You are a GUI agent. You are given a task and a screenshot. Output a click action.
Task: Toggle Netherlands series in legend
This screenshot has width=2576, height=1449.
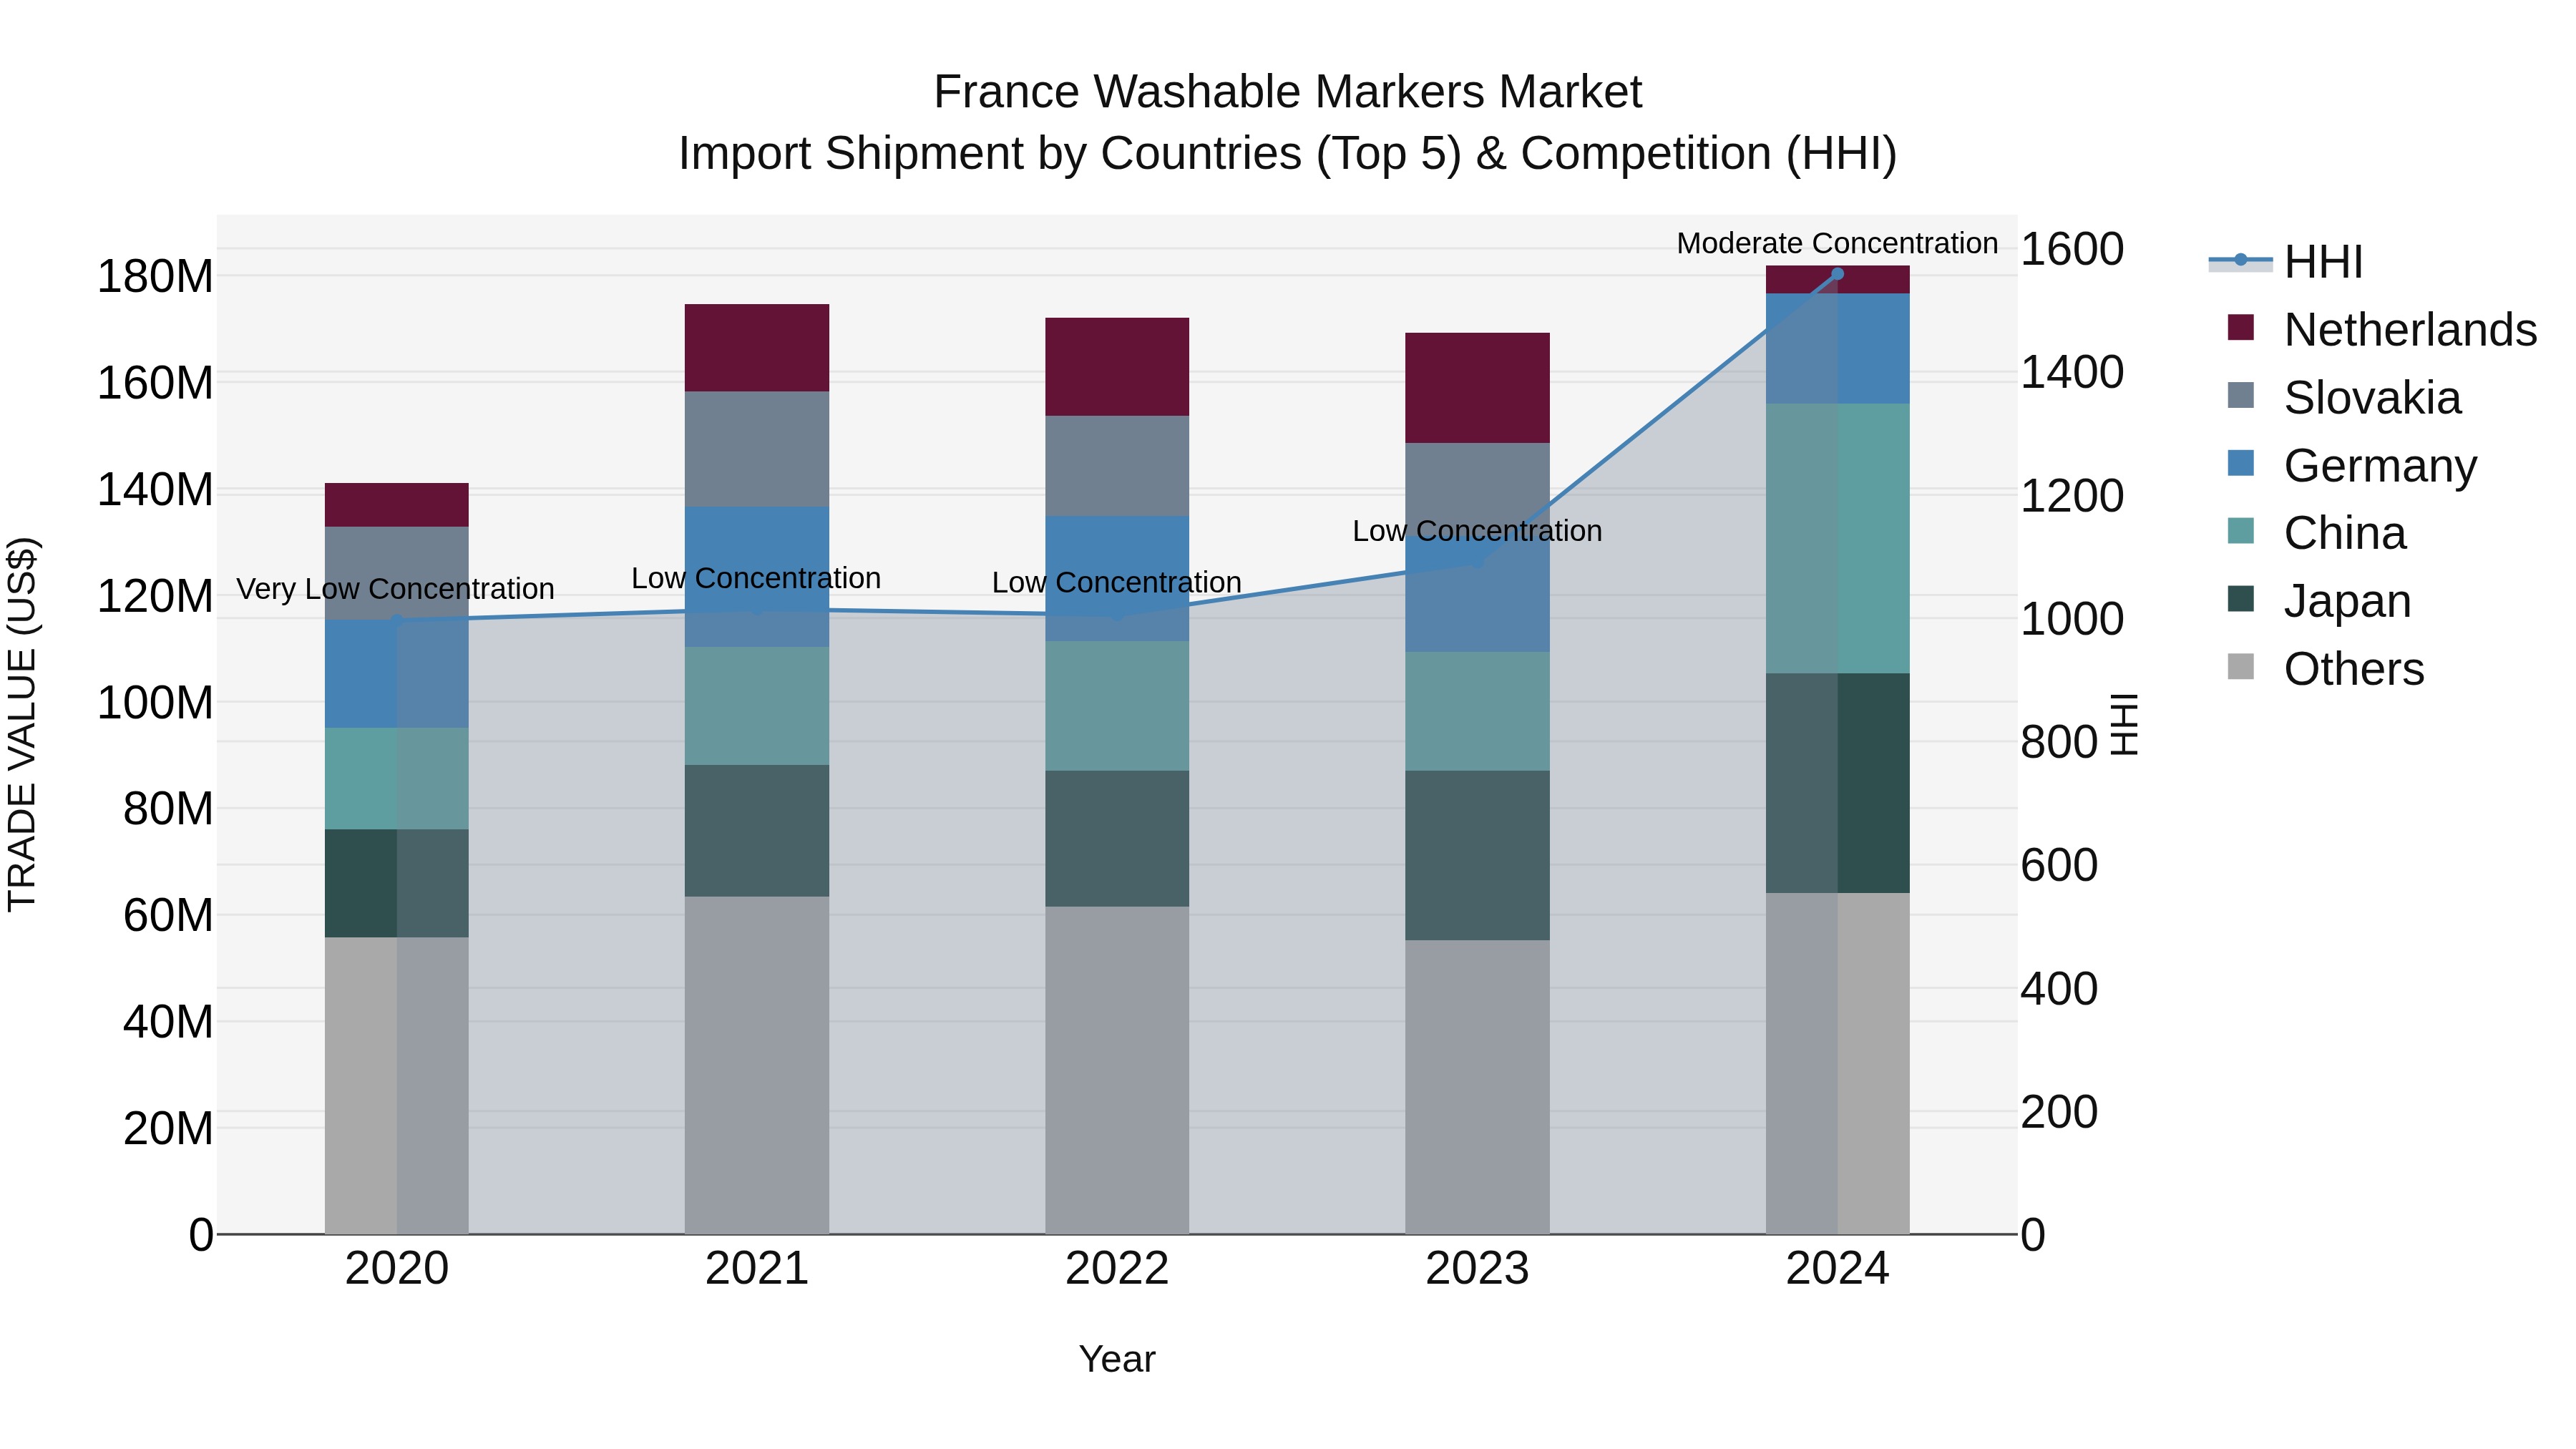pos(2382,329)
